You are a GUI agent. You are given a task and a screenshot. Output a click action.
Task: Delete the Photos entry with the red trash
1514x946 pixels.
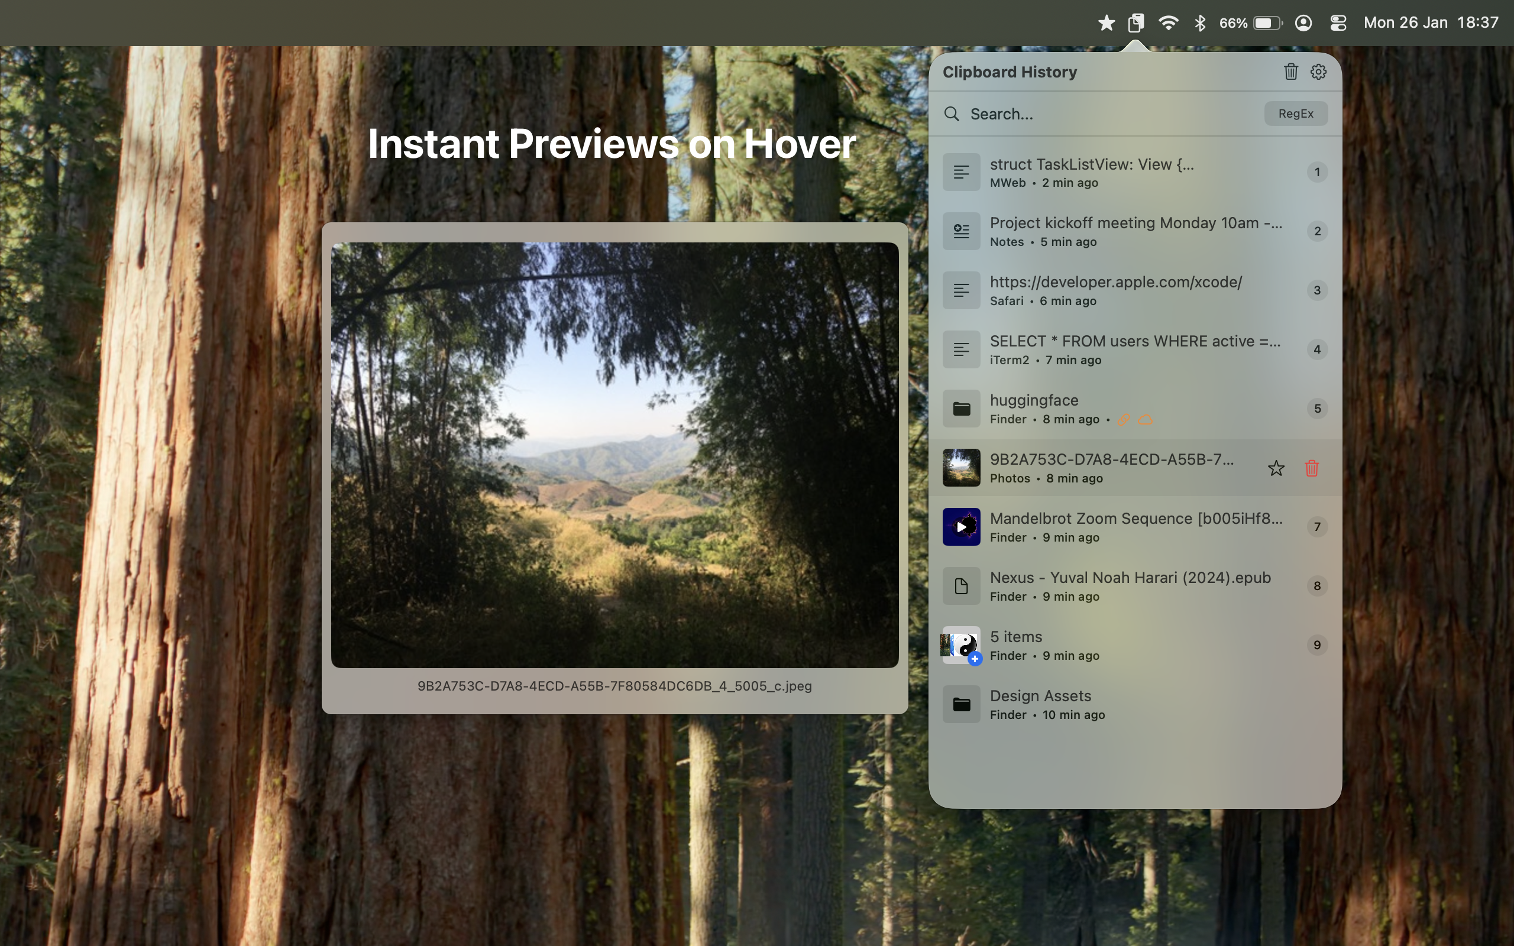pos(1312,468)
